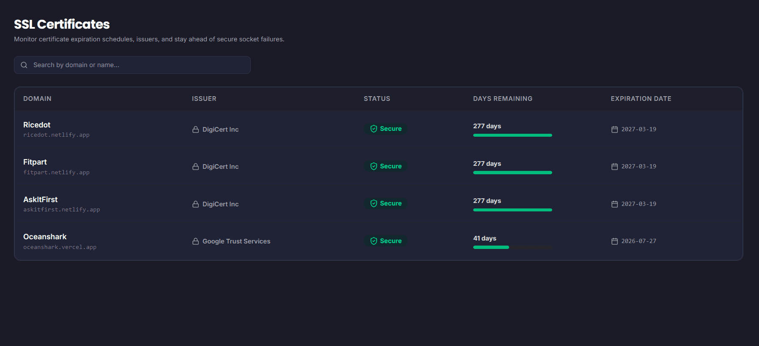Click 2027-03-19 in the Ricedot row

pos(639,130)
